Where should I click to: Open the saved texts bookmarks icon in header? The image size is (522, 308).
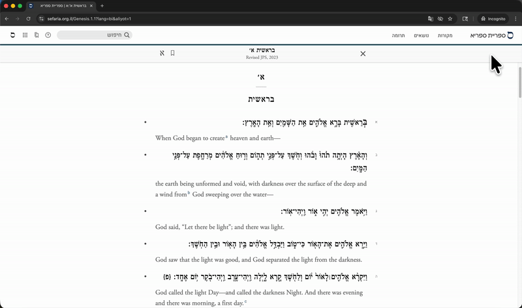(x=37, y=35)
